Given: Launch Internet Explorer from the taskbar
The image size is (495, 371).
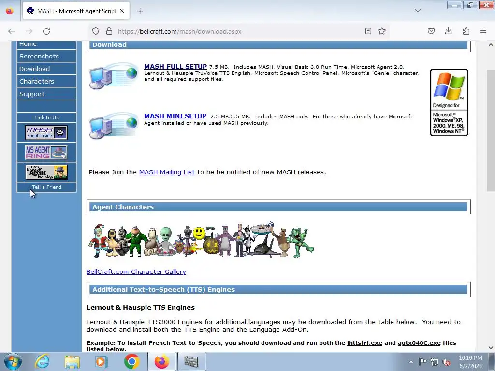Looking at the screenshot, I should (43, 361).
